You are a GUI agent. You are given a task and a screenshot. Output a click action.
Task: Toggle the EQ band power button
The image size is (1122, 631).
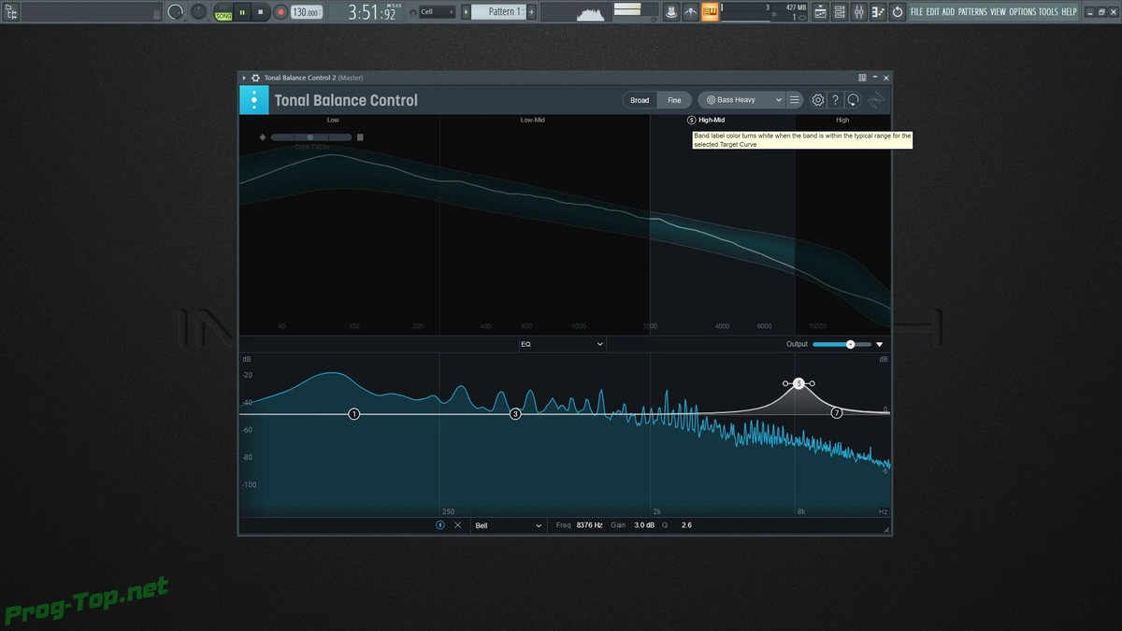pyautogui.click(x=440, y=525)
